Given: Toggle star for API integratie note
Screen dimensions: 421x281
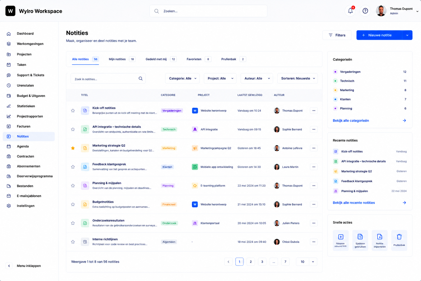Looking at the screenshot, I should point(73,129).
